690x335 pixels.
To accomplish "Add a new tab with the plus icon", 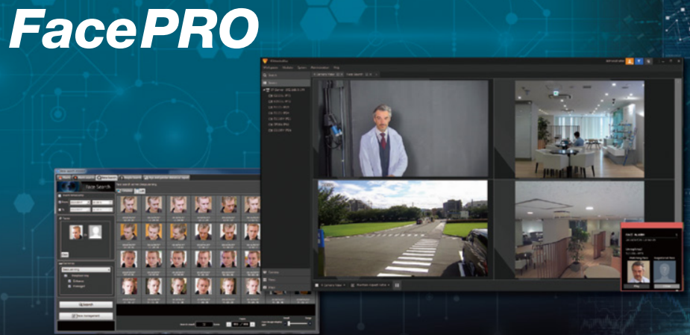I will (x=377, y=75).
